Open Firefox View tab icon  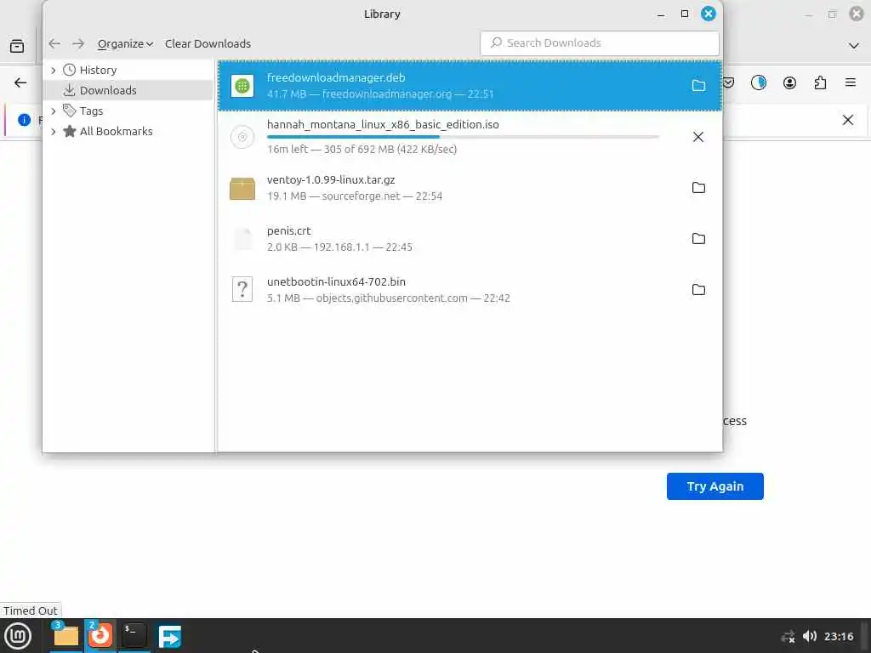17,46
